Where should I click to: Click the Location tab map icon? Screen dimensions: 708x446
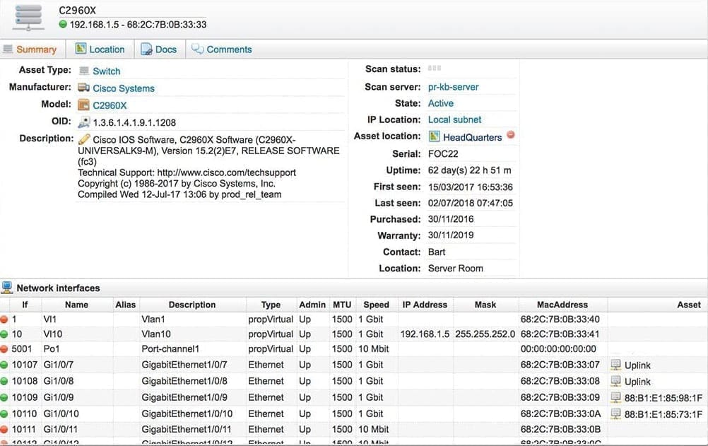[81, 48]
